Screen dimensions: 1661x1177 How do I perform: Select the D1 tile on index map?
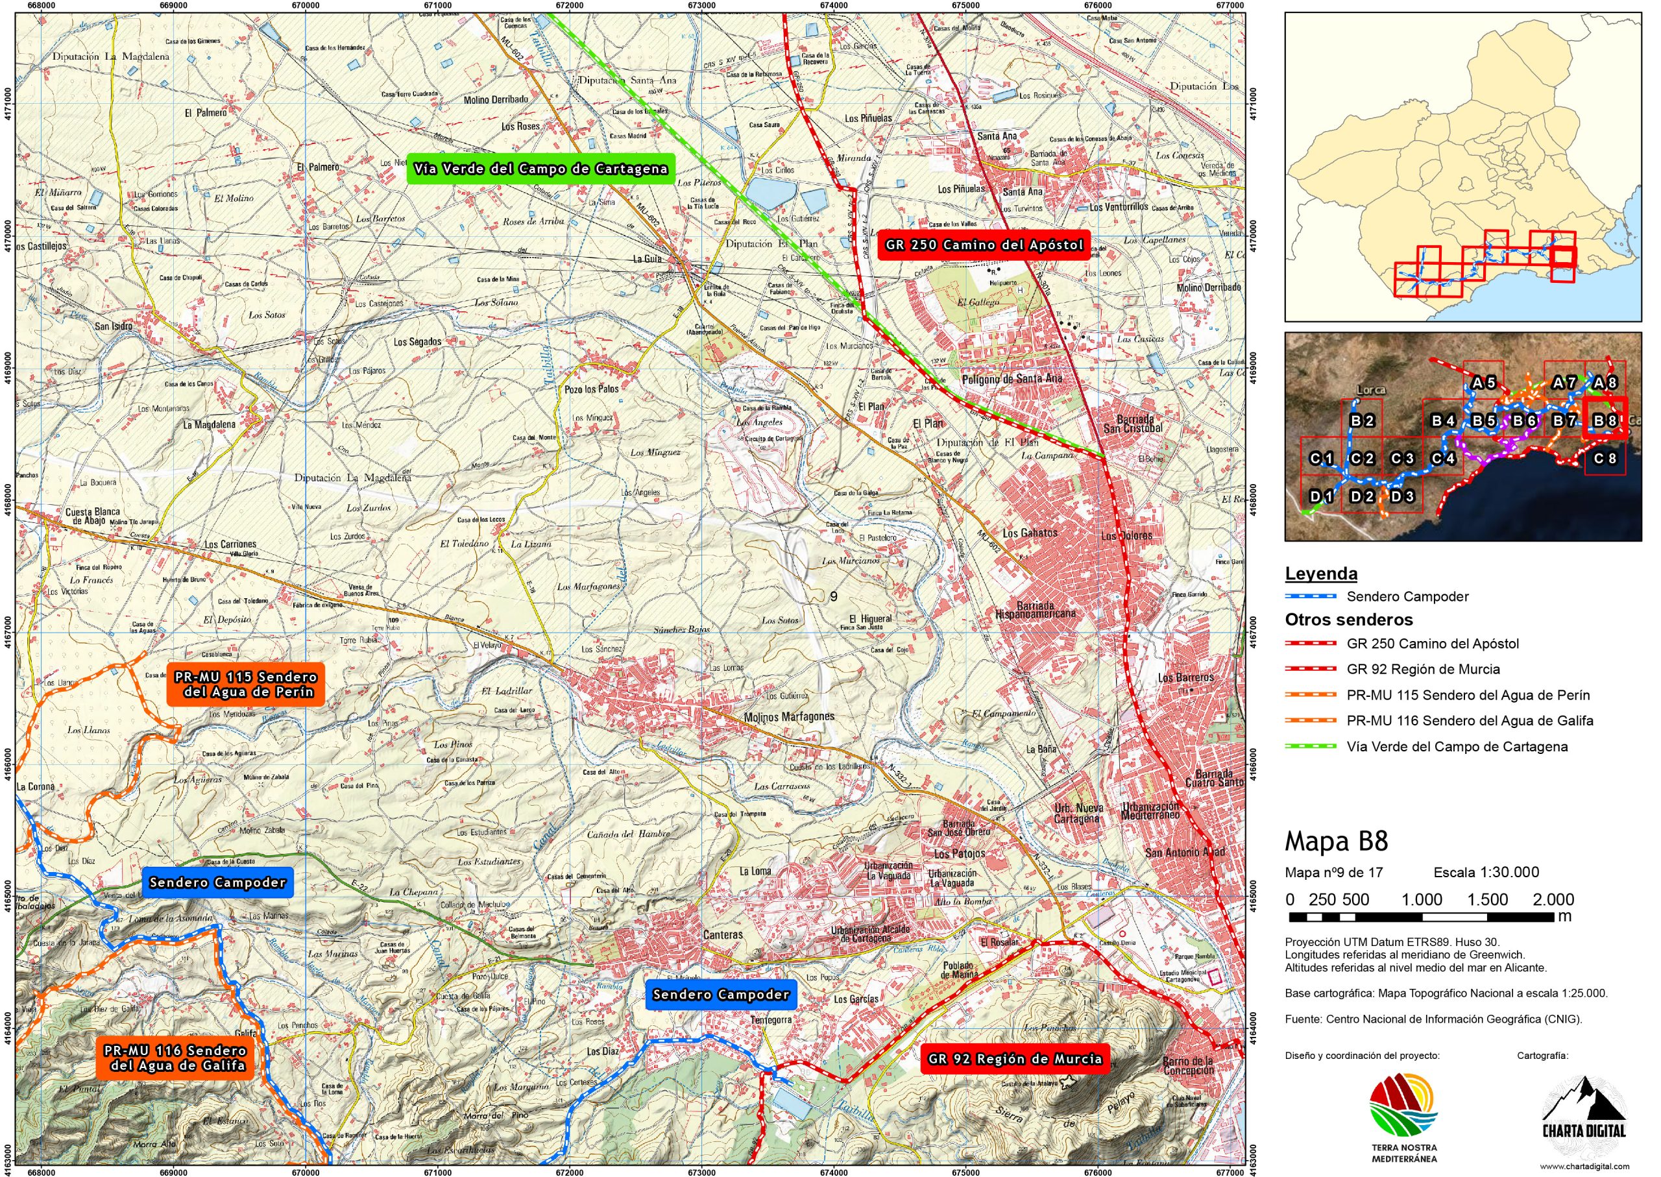tap(1321, 496)
